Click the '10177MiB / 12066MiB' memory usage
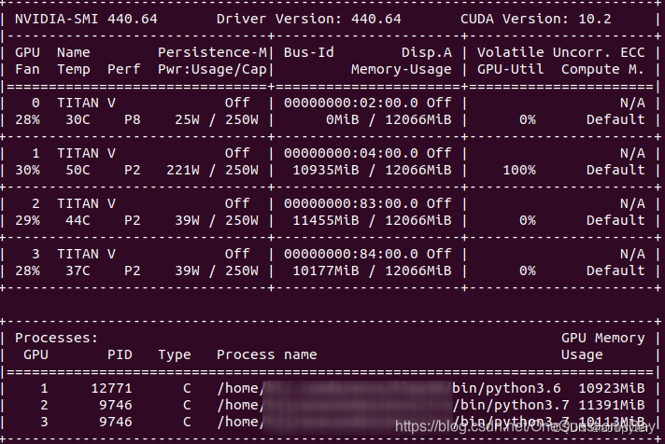 coord(372,271)
